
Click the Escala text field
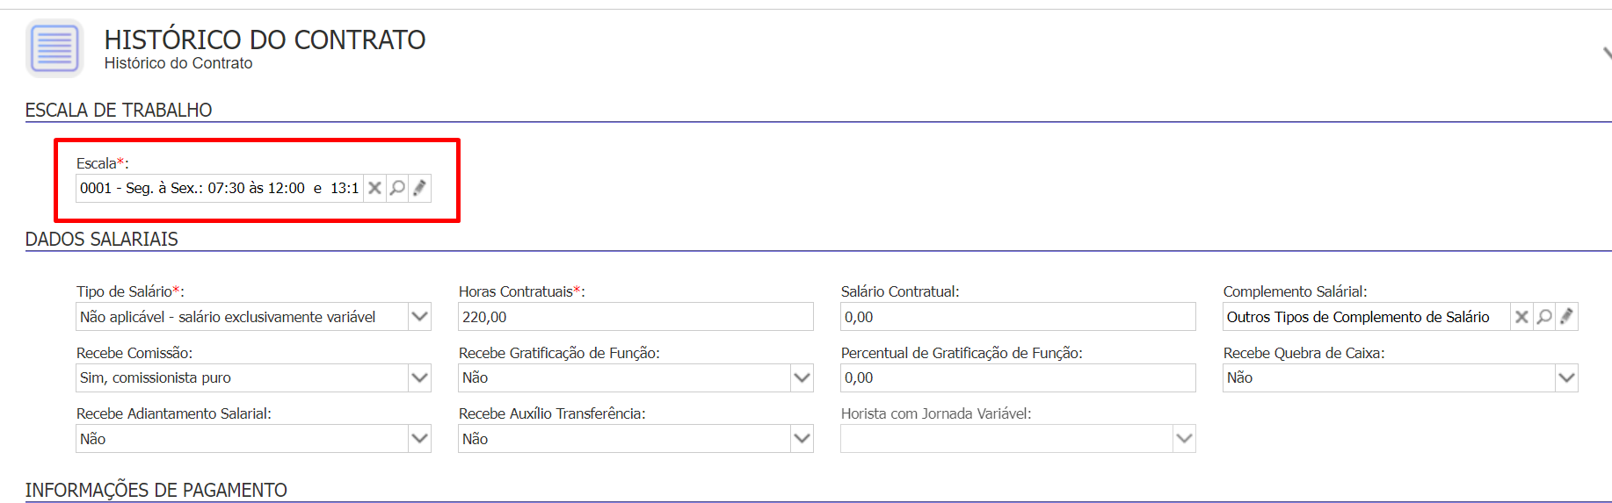tap(220, 188)
